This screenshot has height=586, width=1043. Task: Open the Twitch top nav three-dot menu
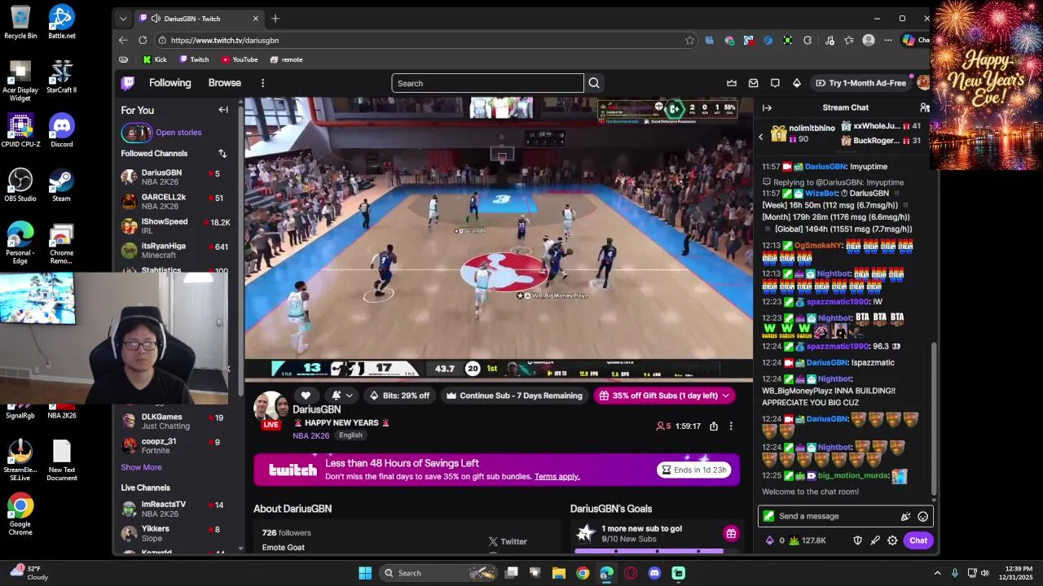click(262, 83)
